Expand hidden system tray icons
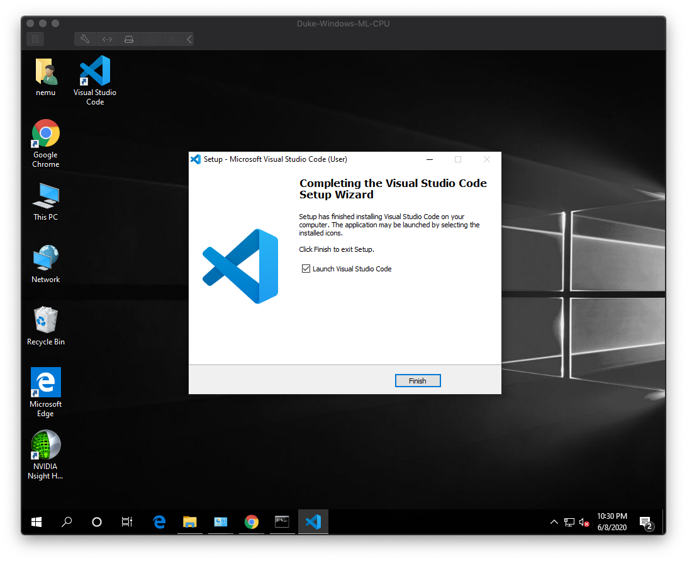The height and width of the screenshot is (561, 687). tap(554, 522)
